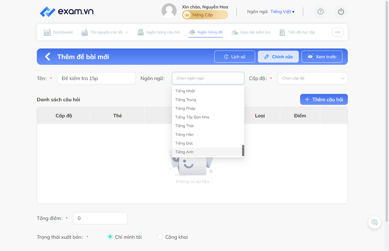
Task: Open the user avatar profile picture
Action: [x=169, y=11]
